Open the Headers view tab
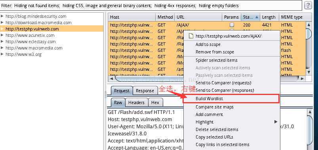The image size is (318, 150). (137, 103)
